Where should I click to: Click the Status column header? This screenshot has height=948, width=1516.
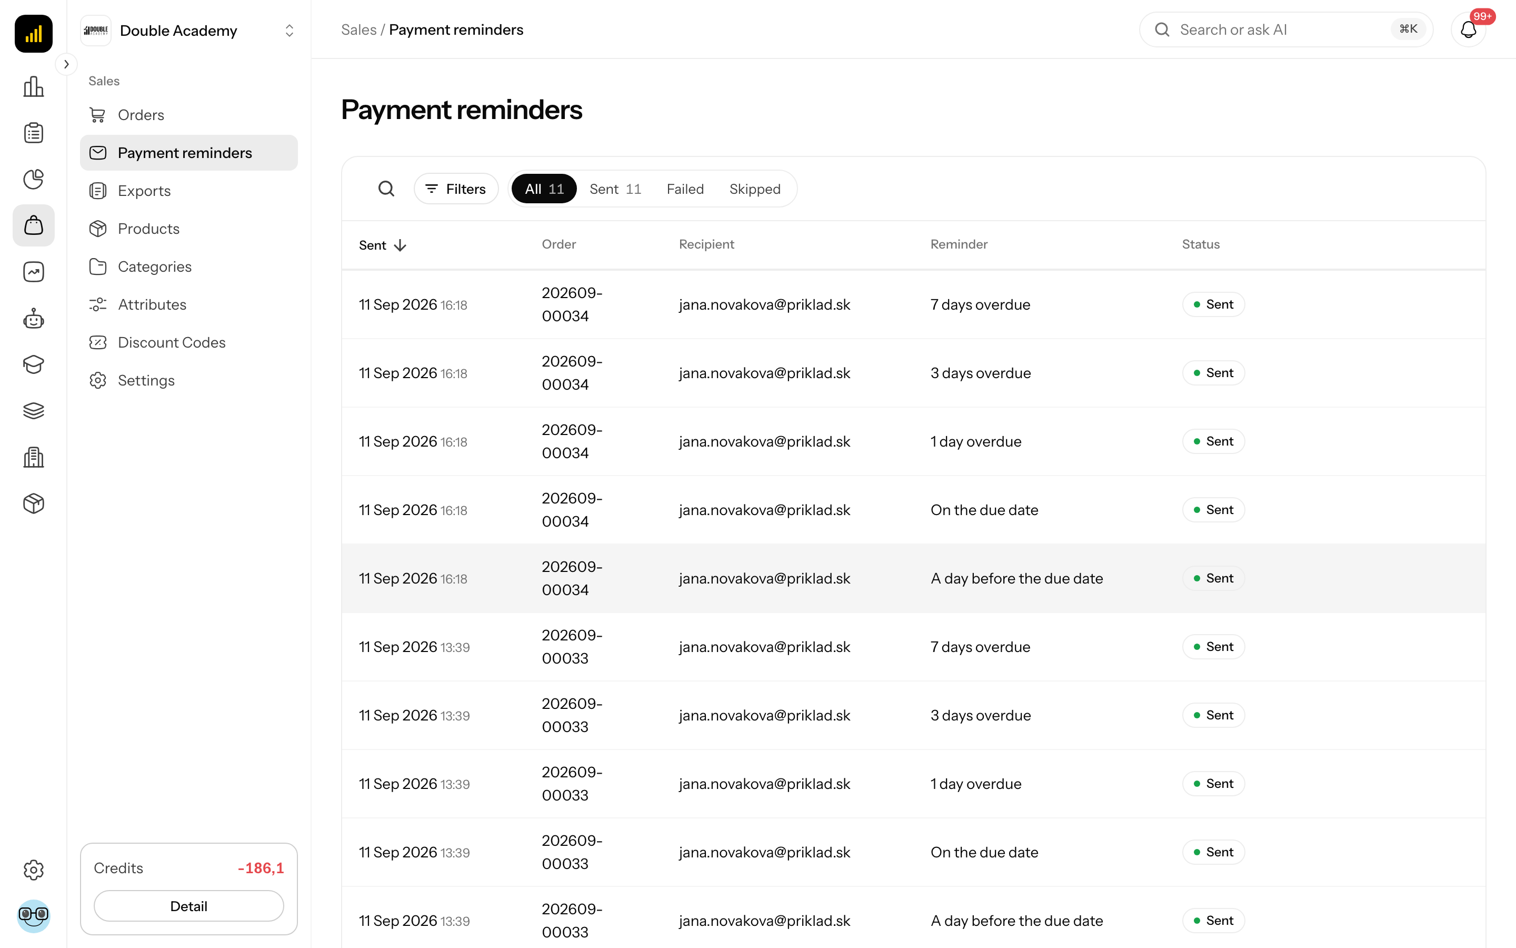(x=1201, y=244)
